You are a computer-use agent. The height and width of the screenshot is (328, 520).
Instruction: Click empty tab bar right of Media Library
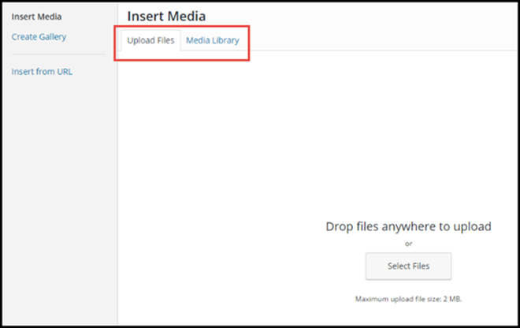(x=378, y=40)
